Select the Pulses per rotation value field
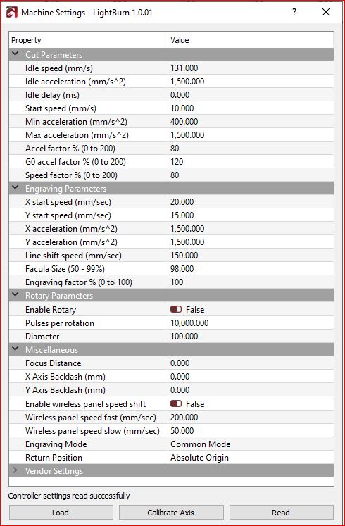This screenshot has height=526, width=345. coord(251,323)
